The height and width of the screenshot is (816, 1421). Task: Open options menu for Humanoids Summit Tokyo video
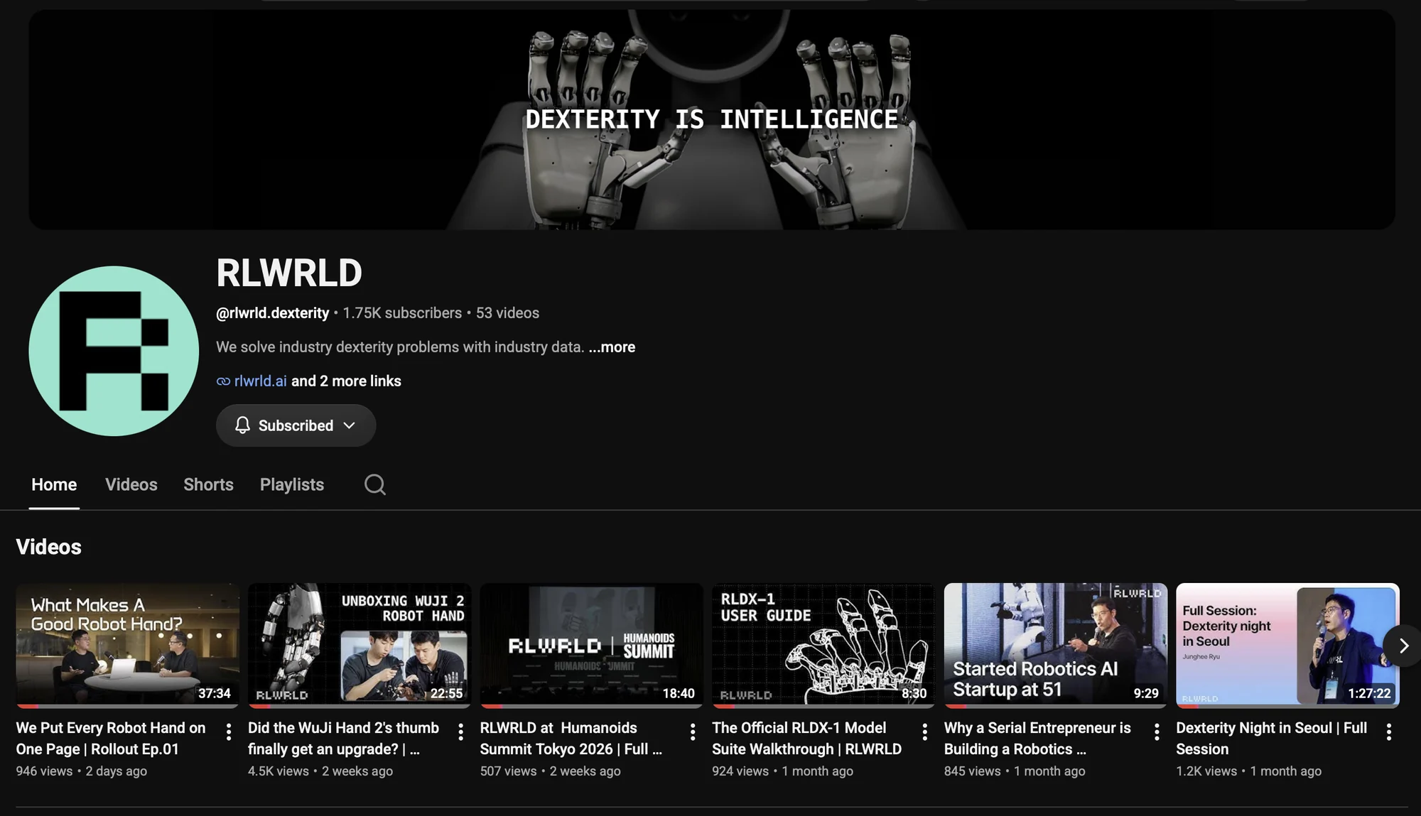(693, 732)
